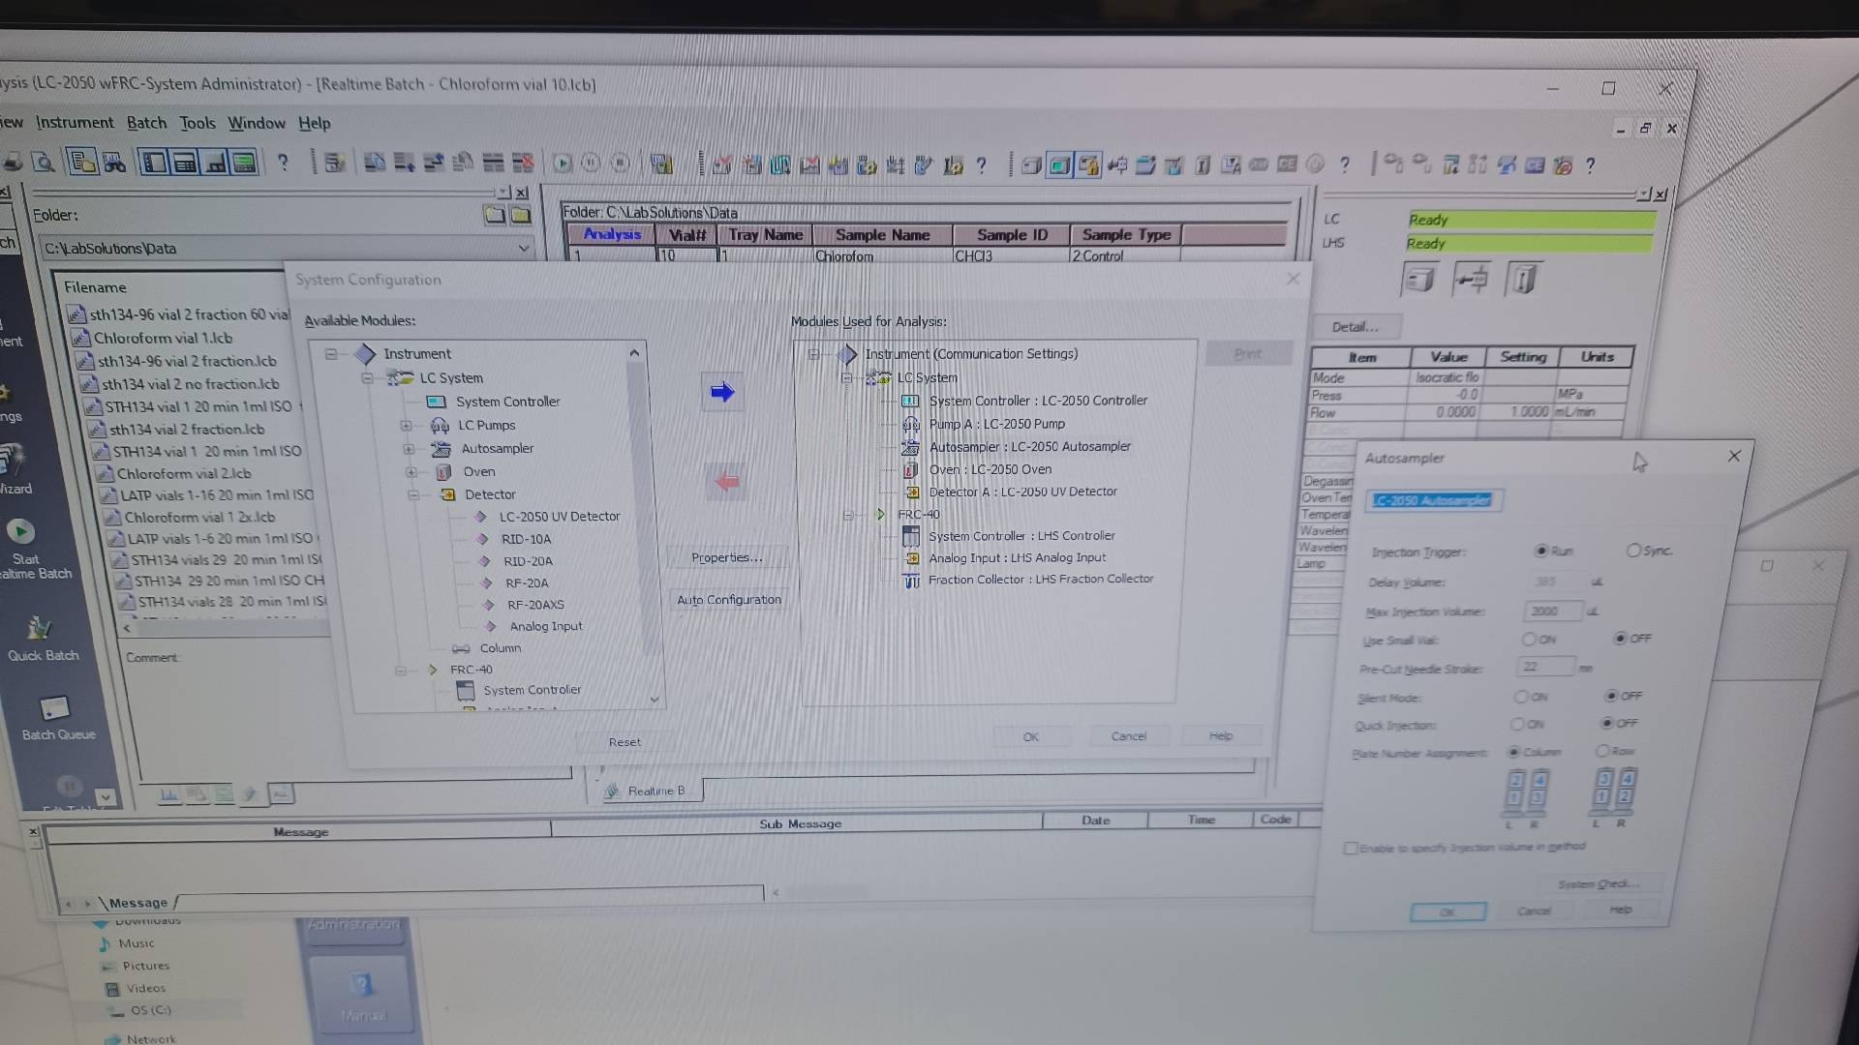Select LC-2050 UV Detector in Available Modules
The height and width of the screenshot is (1045, 1859).
(560, 517)
